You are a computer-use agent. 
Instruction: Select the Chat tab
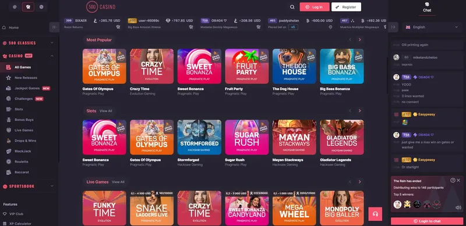(427, 8)
